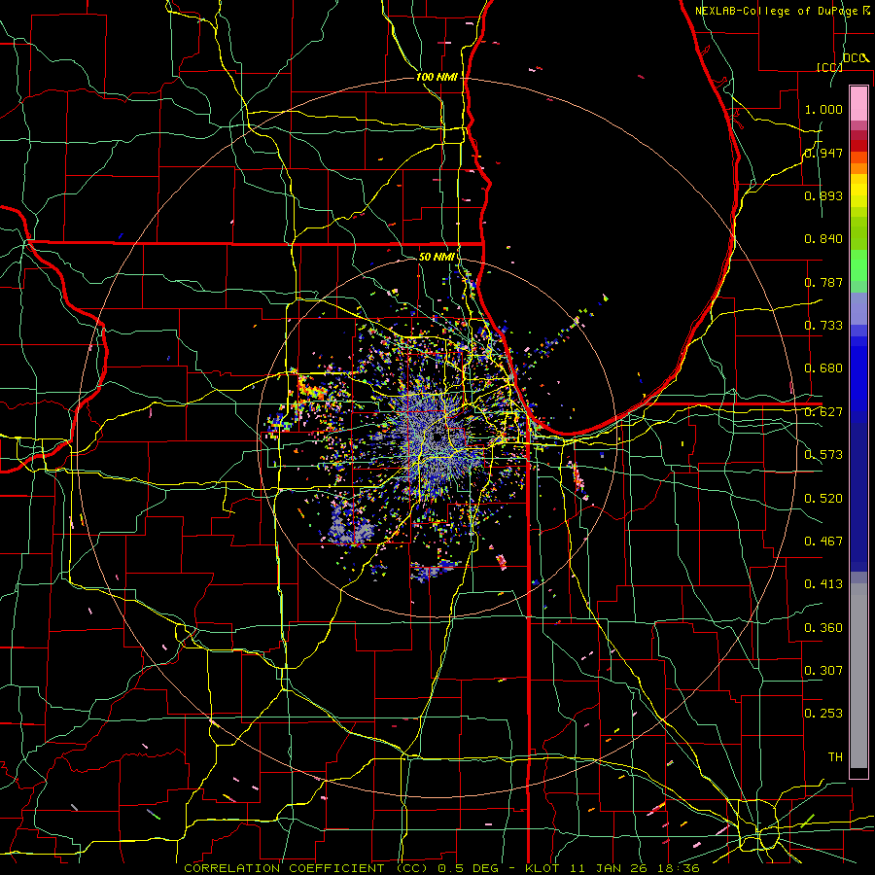Select the 0.573 scale value
The image size is (875, 875).
point(823,455)
